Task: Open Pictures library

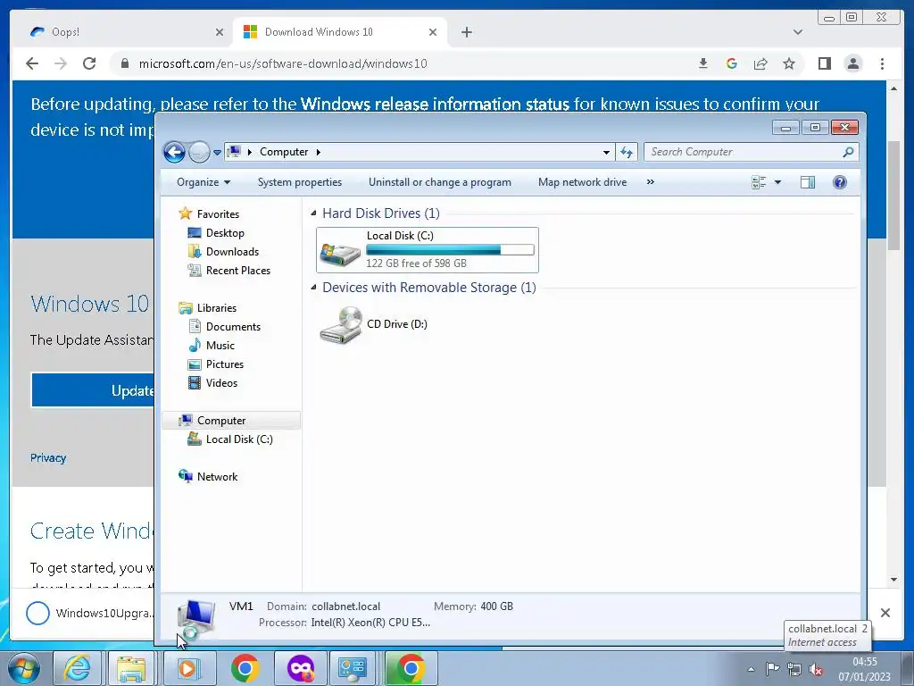Action: pyautogui.click(x=224, y=364)
